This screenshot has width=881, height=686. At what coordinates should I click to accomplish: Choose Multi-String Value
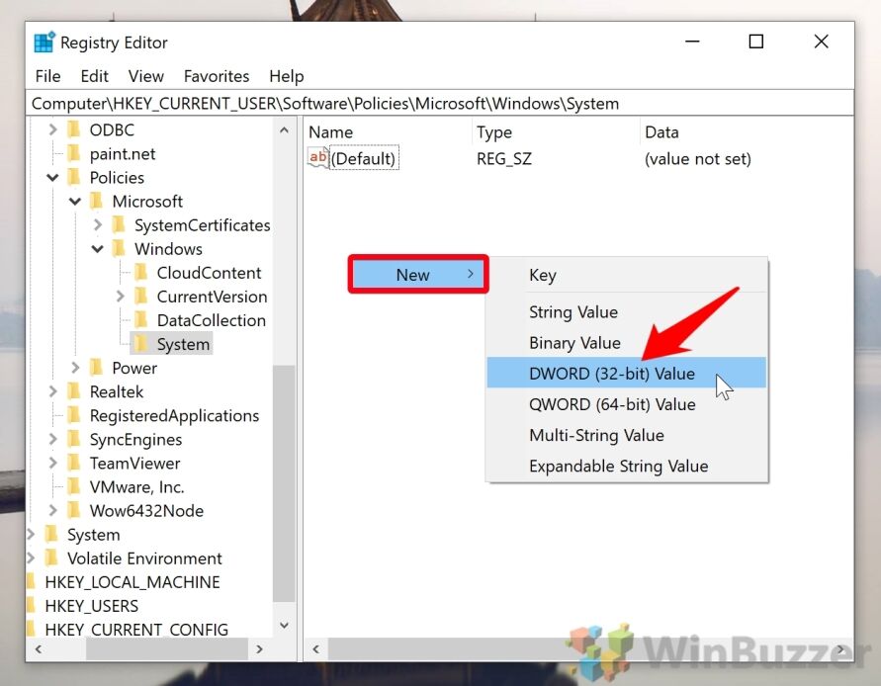click(627, 435)
